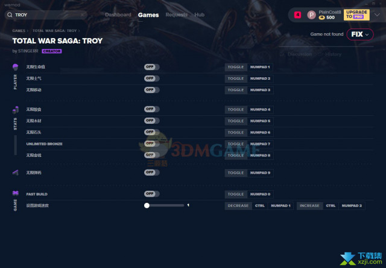Open the Hub tab
The width and height of the screenshot is (386, 268).
coord(199,14)
